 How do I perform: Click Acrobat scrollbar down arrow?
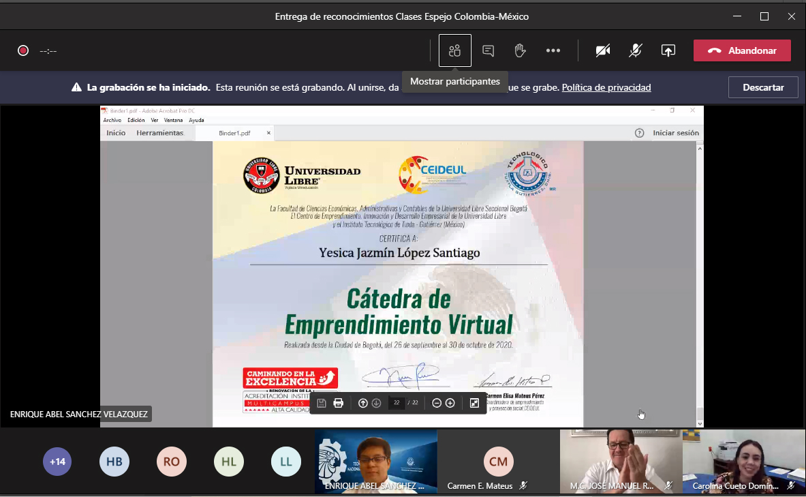tap(700, 423)
